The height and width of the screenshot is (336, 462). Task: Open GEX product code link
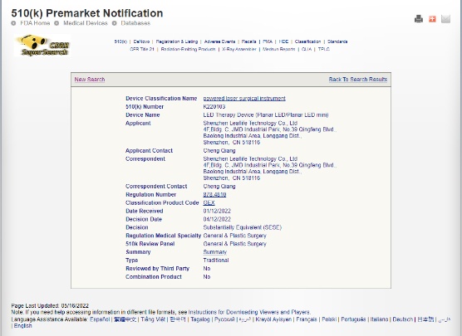tap(209, 202)
